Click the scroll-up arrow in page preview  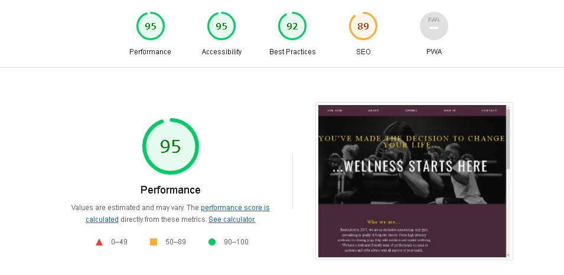point(508,107)
